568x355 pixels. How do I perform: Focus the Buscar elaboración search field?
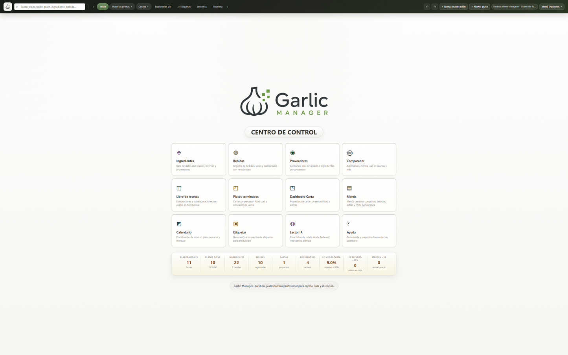(50, 7)
